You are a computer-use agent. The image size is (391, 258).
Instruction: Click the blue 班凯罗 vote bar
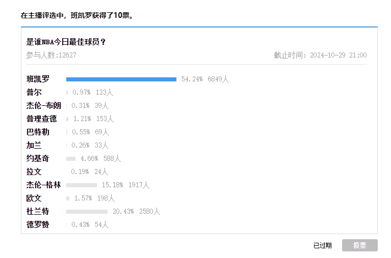(x=121, y=79)
